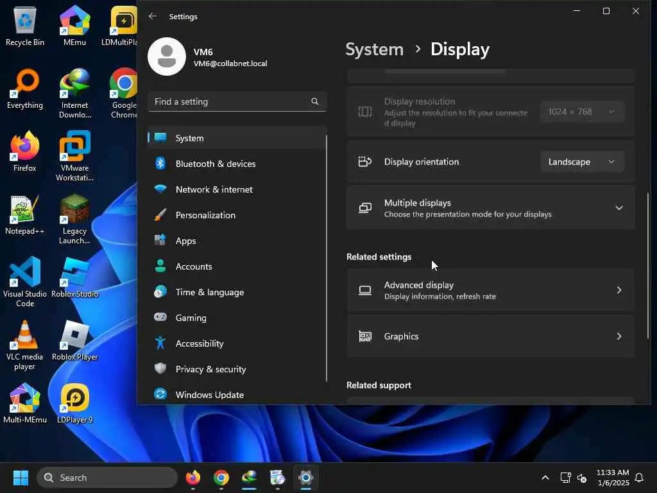Launch the Everything search shortcut
Image resolution: width=657 pixels, height=493 pixels.
25,89
